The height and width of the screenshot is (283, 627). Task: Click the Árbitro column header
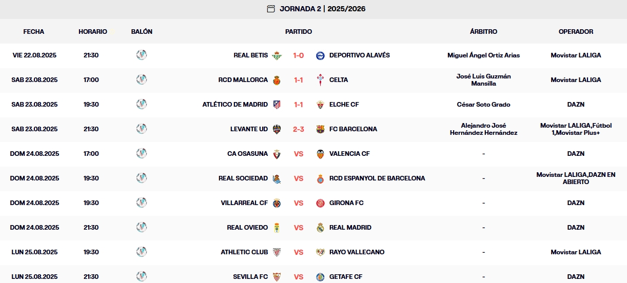tap(483, 32)
